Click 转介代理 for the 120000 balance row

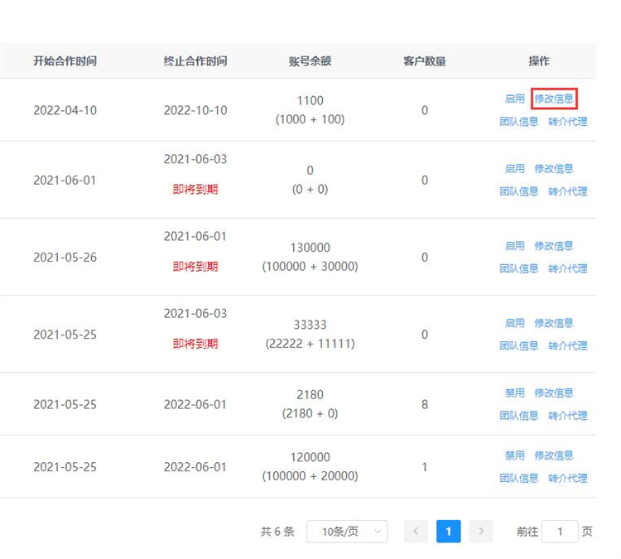tap(567, 479)
